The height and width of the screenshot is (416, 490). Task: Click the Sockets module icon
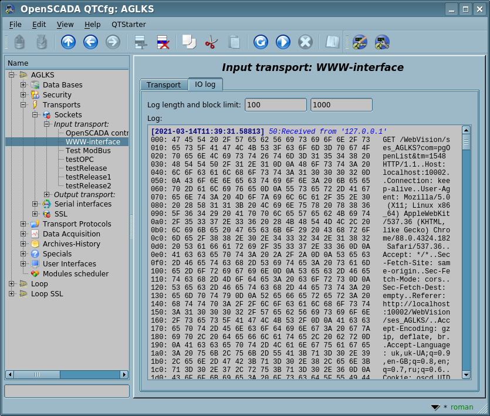click(x=47, y=114)
